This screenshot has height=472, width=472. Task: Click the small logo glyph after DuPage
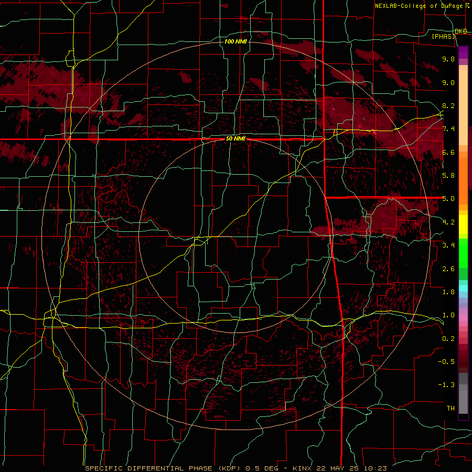click(x=467, y=5)
